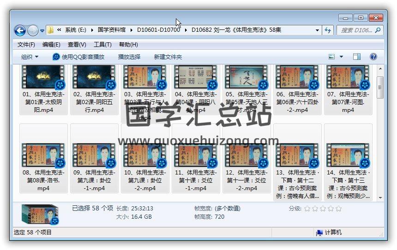Select the 01 太极阴阳 video thumbnail

(43, 77)
